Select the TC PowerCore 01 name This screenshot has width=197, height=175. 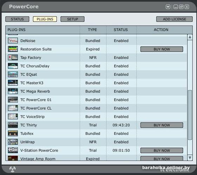click(x=36, y=100)
